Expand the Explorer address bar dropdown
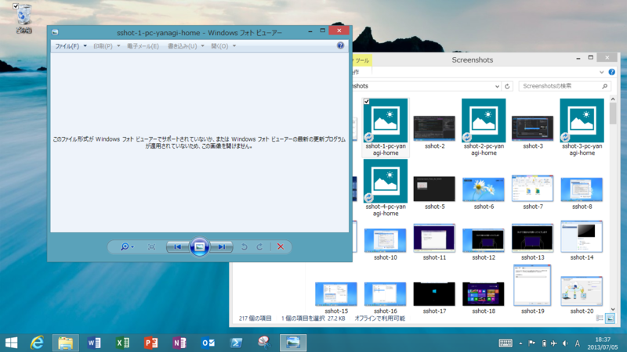Viewport: 627px width, 352px height. (497, 86)
